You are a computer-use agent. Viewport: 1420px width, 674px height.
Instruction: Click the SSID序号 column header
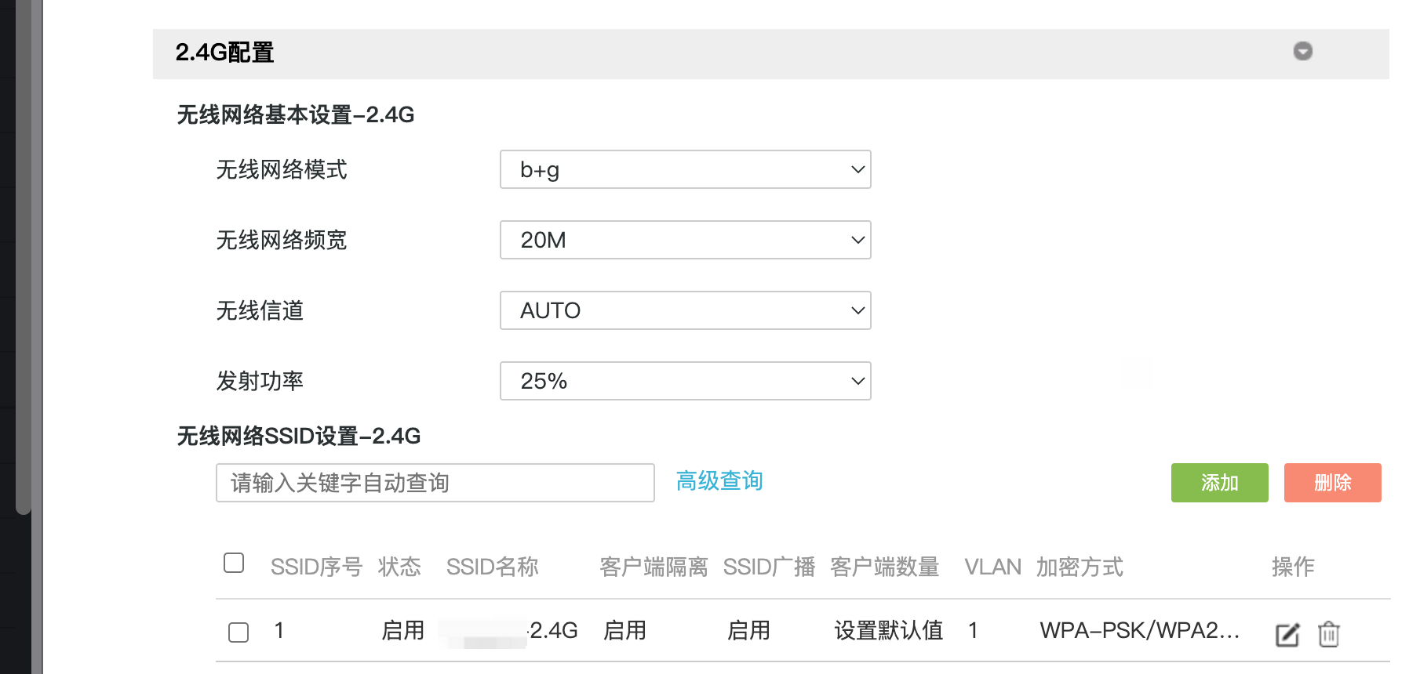pos(316,567)
